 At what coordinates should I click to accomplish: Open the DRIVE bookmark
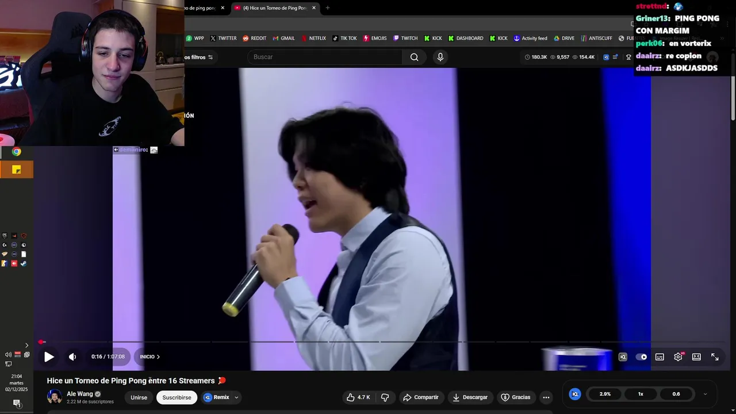[x=564, y=38]
